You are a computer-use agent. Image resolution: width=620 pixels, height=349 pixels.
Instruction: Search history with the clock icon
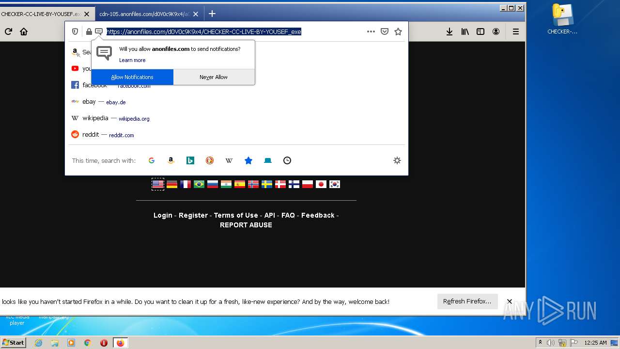point(287,160)
